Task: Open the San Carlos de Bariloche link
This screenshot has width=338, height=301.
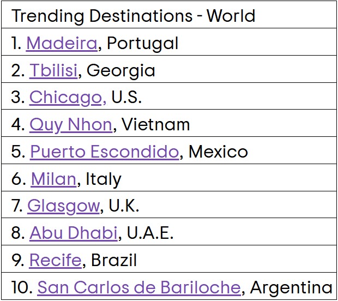Action: pos(138,287)
